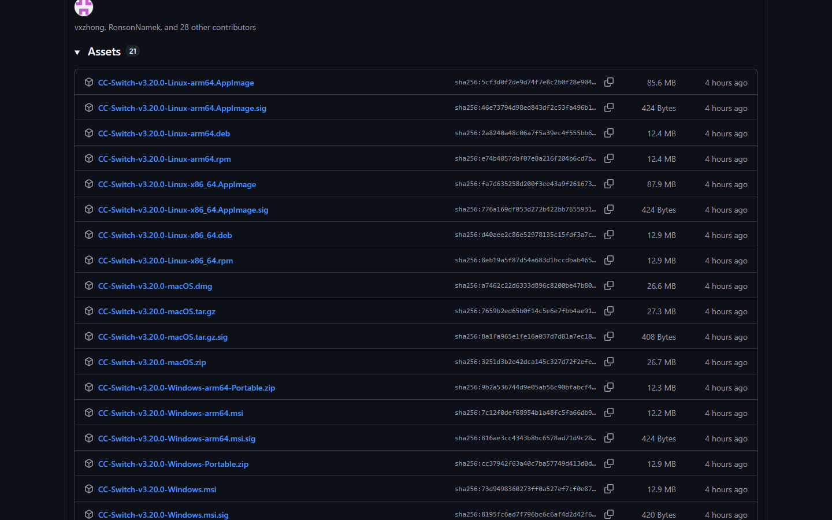Download CC-Switch-v3.20.0-Linux-x86_64.deb

pos(165,235)
